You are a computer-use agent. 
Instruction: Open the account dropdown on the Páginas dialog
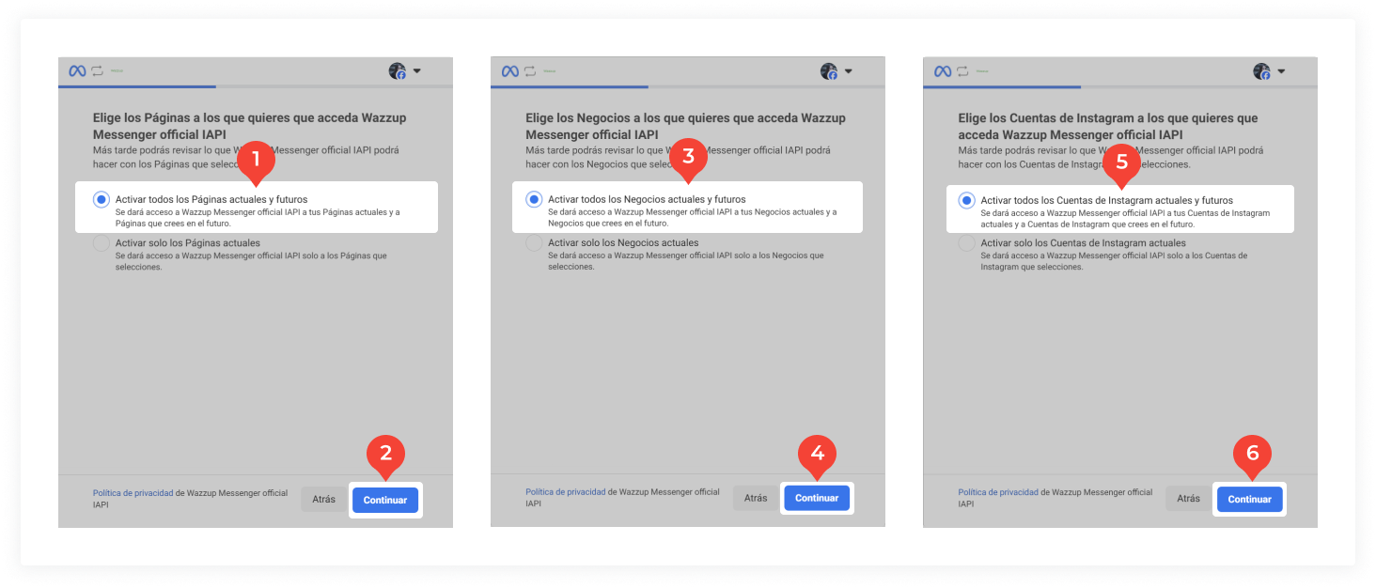click(418, 70)
